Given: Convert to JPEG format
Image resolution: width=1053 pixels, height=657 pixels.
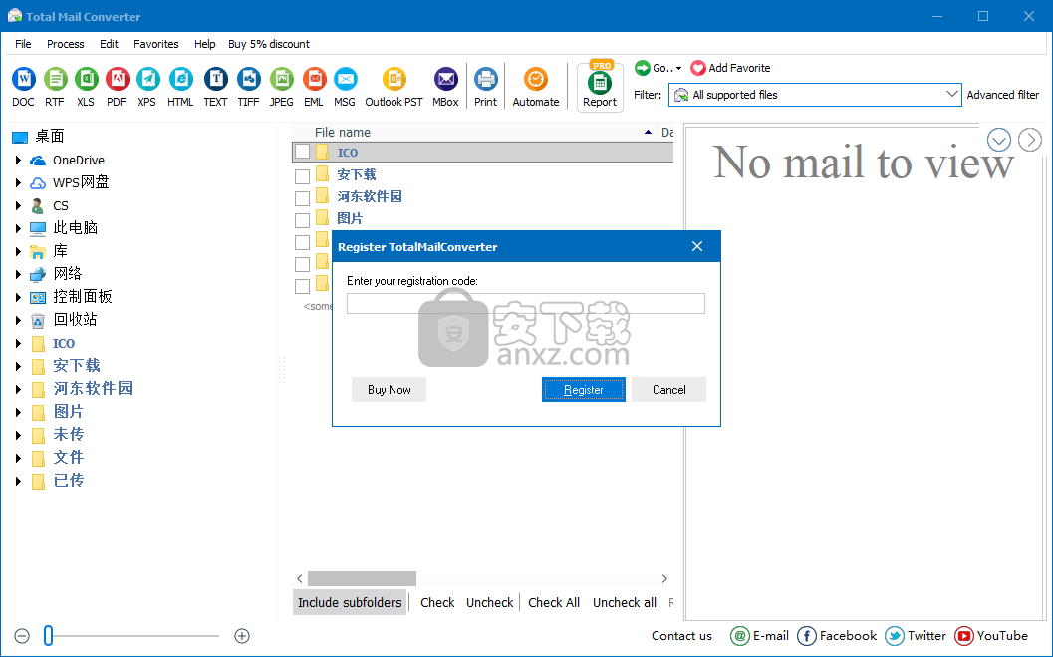Looking at the screenshot, I should click(x=281, y=87).
